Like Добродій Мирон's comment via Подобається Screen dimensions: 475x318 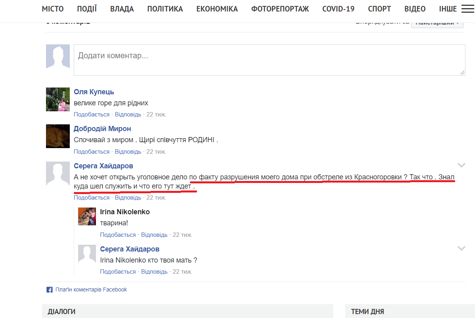pyautogui.click(x=92, y=152)
